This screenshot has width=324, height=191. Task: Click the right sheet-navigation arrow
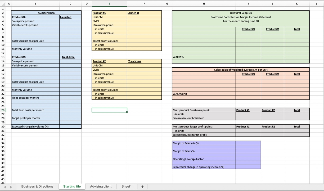click(x=11, y=187)
